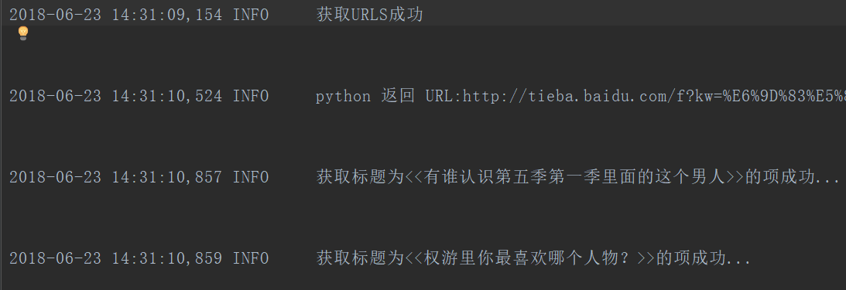Click the INFO level on the 14:31:09,154 line
The width and height of the screenshot is (846, 290).
(x=250, y=15)
